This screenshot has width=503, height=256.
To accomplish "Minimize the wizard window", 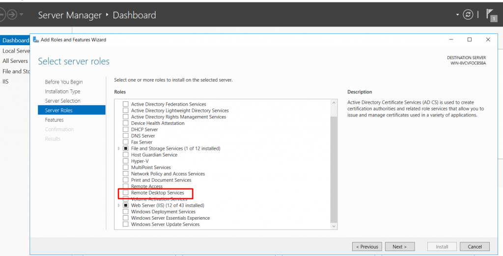I will [x=451, y=39].
